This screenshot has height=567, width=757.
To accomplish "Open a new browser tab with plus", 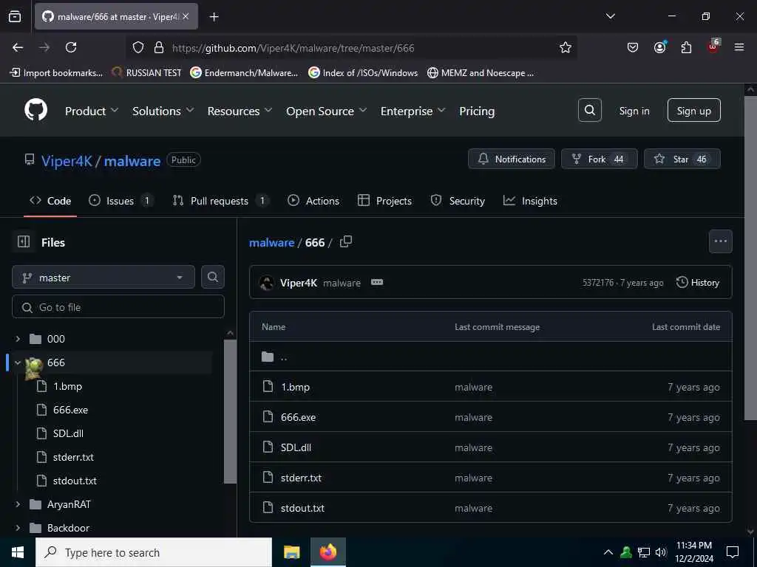I will tap(214, 17).
